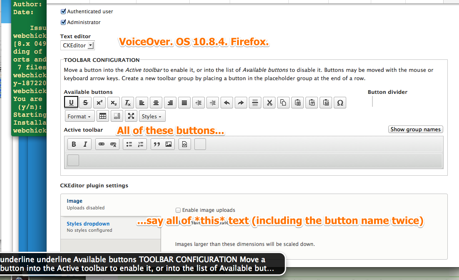Viewport: 459px width, 280px height.
Task: Click the Link button in Active toolbar
Action: (102, 144)
